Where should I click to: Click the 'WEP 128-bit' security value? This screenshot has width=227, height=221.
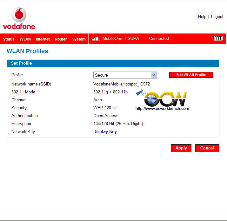(x=105, y=108)
